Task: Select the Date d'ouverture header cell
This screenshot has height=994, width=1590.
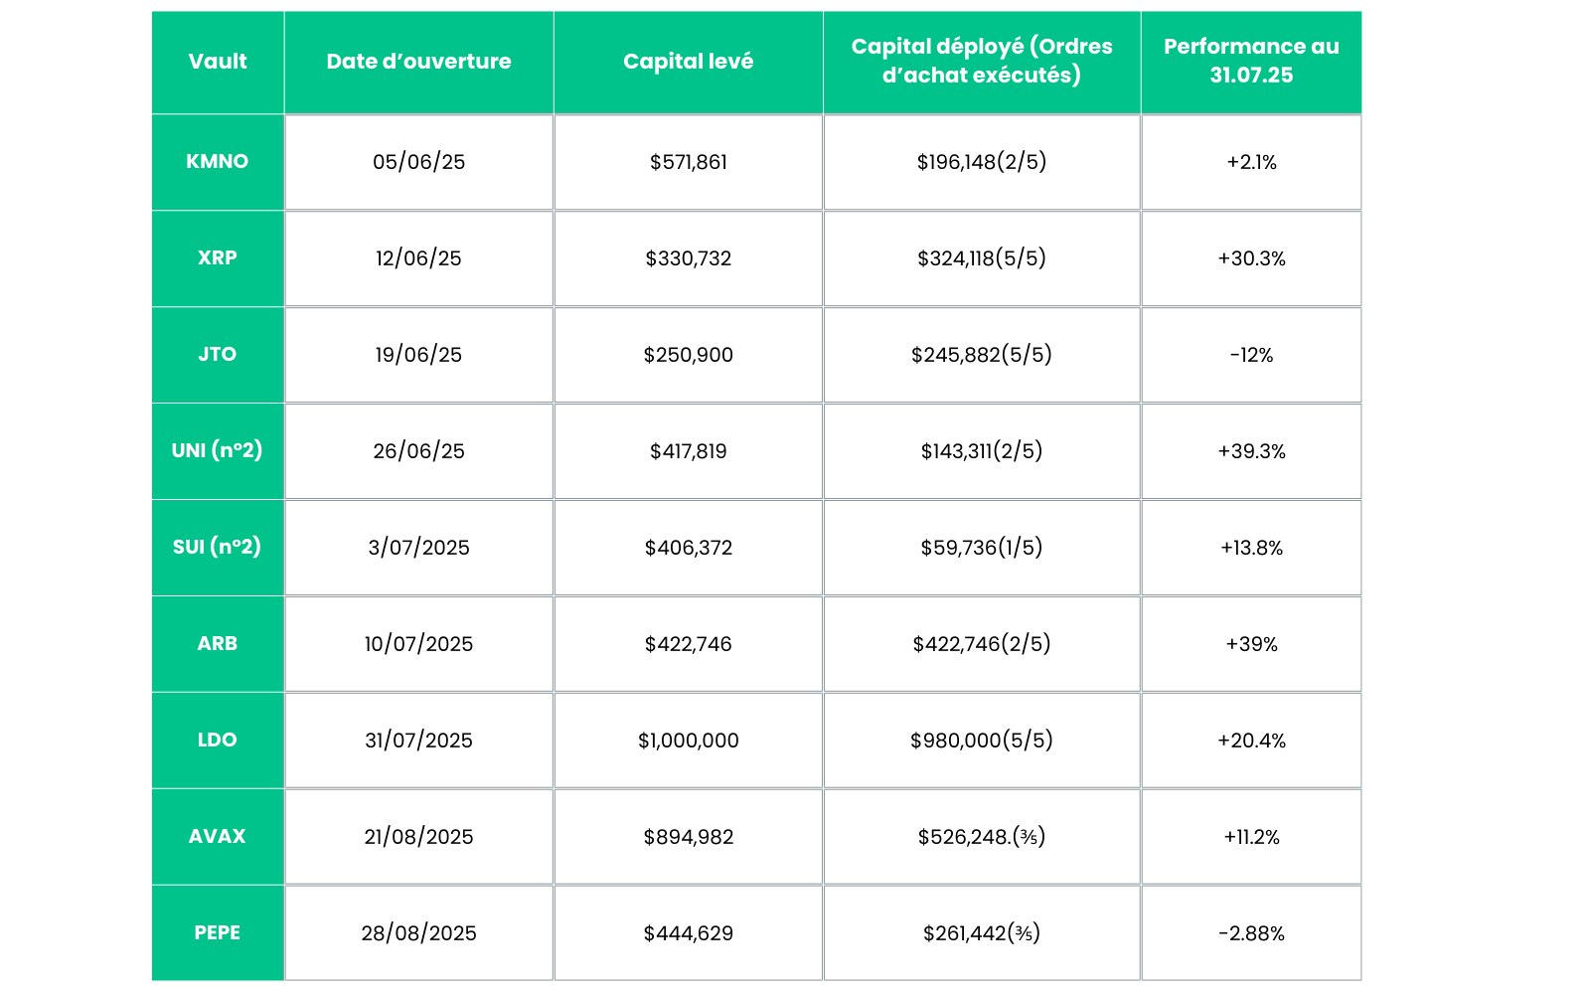Action: click(x=418, y=62)
